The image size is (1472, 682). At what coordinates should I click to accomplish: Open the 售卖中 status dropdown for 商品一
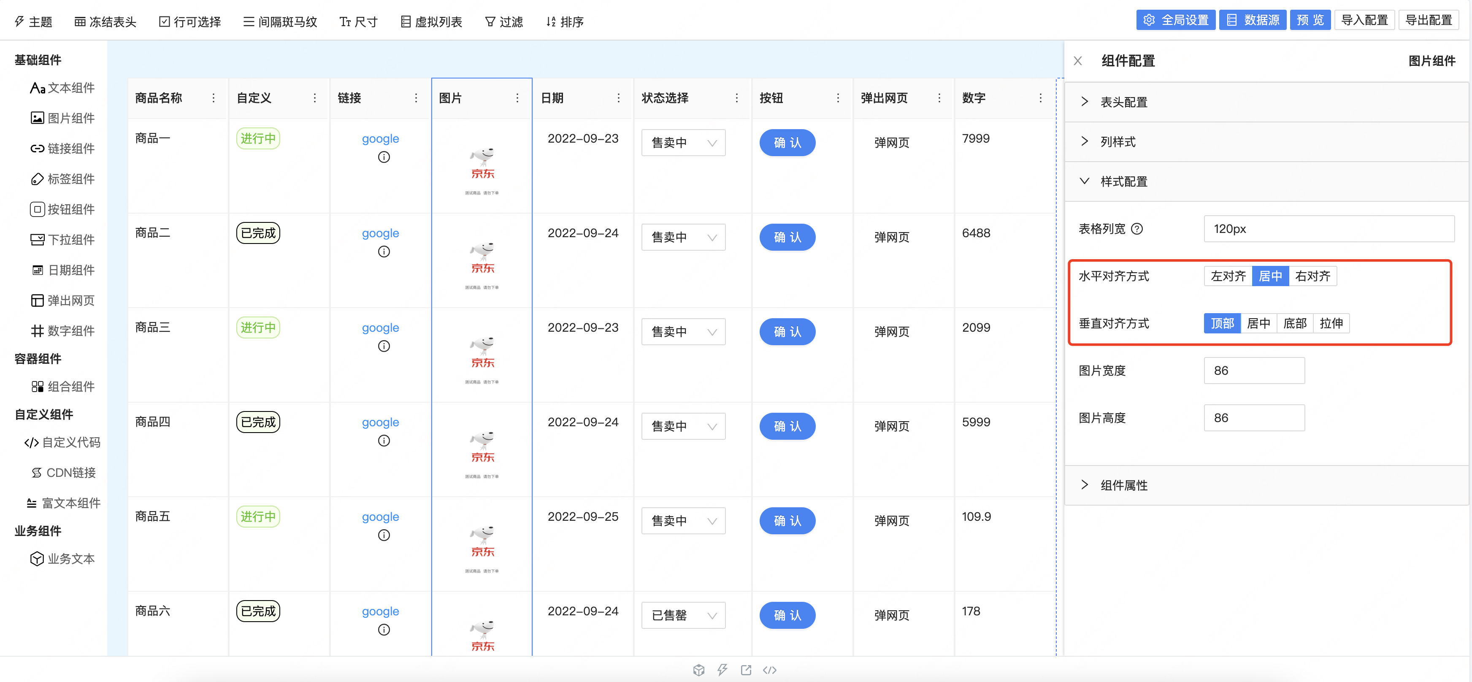point(683,142)
